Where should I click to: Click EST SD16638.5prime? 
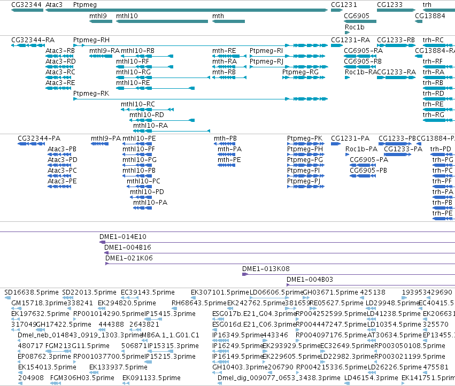pyautogui.click(x=32, y=292)
